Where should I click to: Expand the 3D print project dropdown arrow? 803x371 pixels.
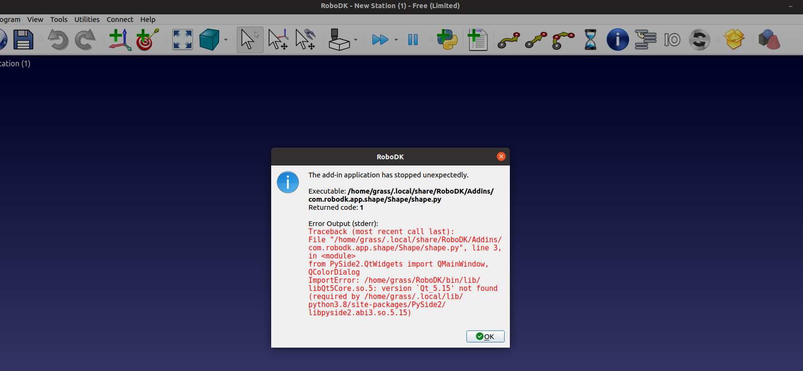(356, 40)
